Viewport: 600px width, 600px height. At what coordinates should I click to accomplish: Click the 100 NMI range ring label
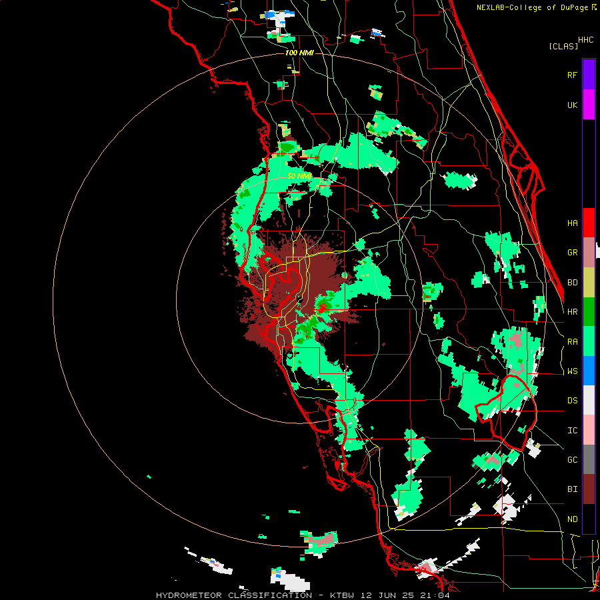299,53
